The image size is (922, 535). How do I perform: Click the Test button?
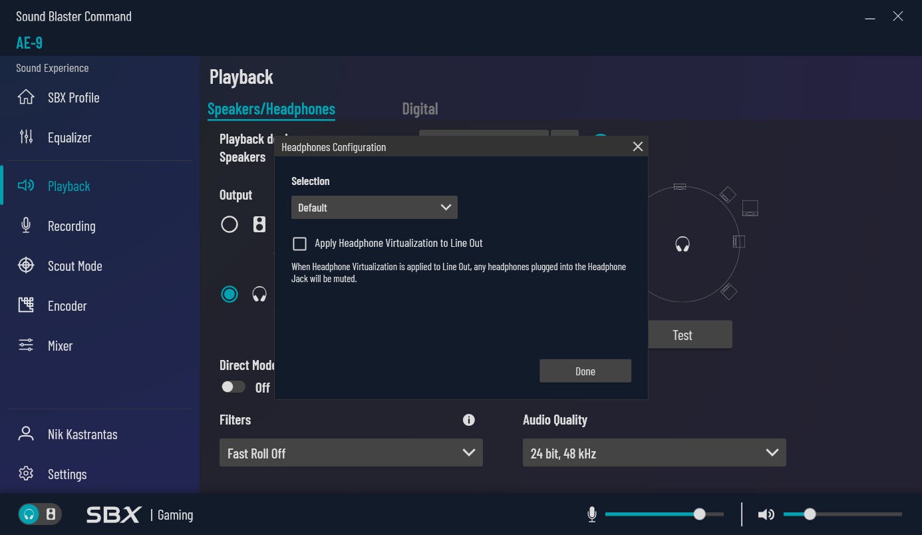pyautogui.click(x=683, y=335)
